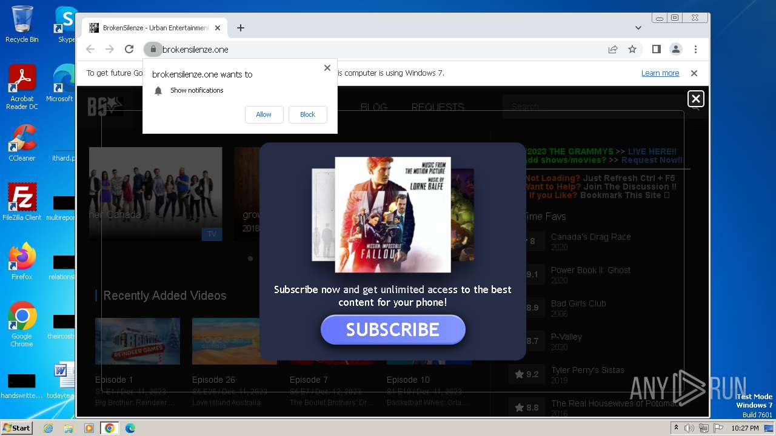776x436 pixels.
Task: Close the notification permission prompt
Action: (x=327, y=68)
